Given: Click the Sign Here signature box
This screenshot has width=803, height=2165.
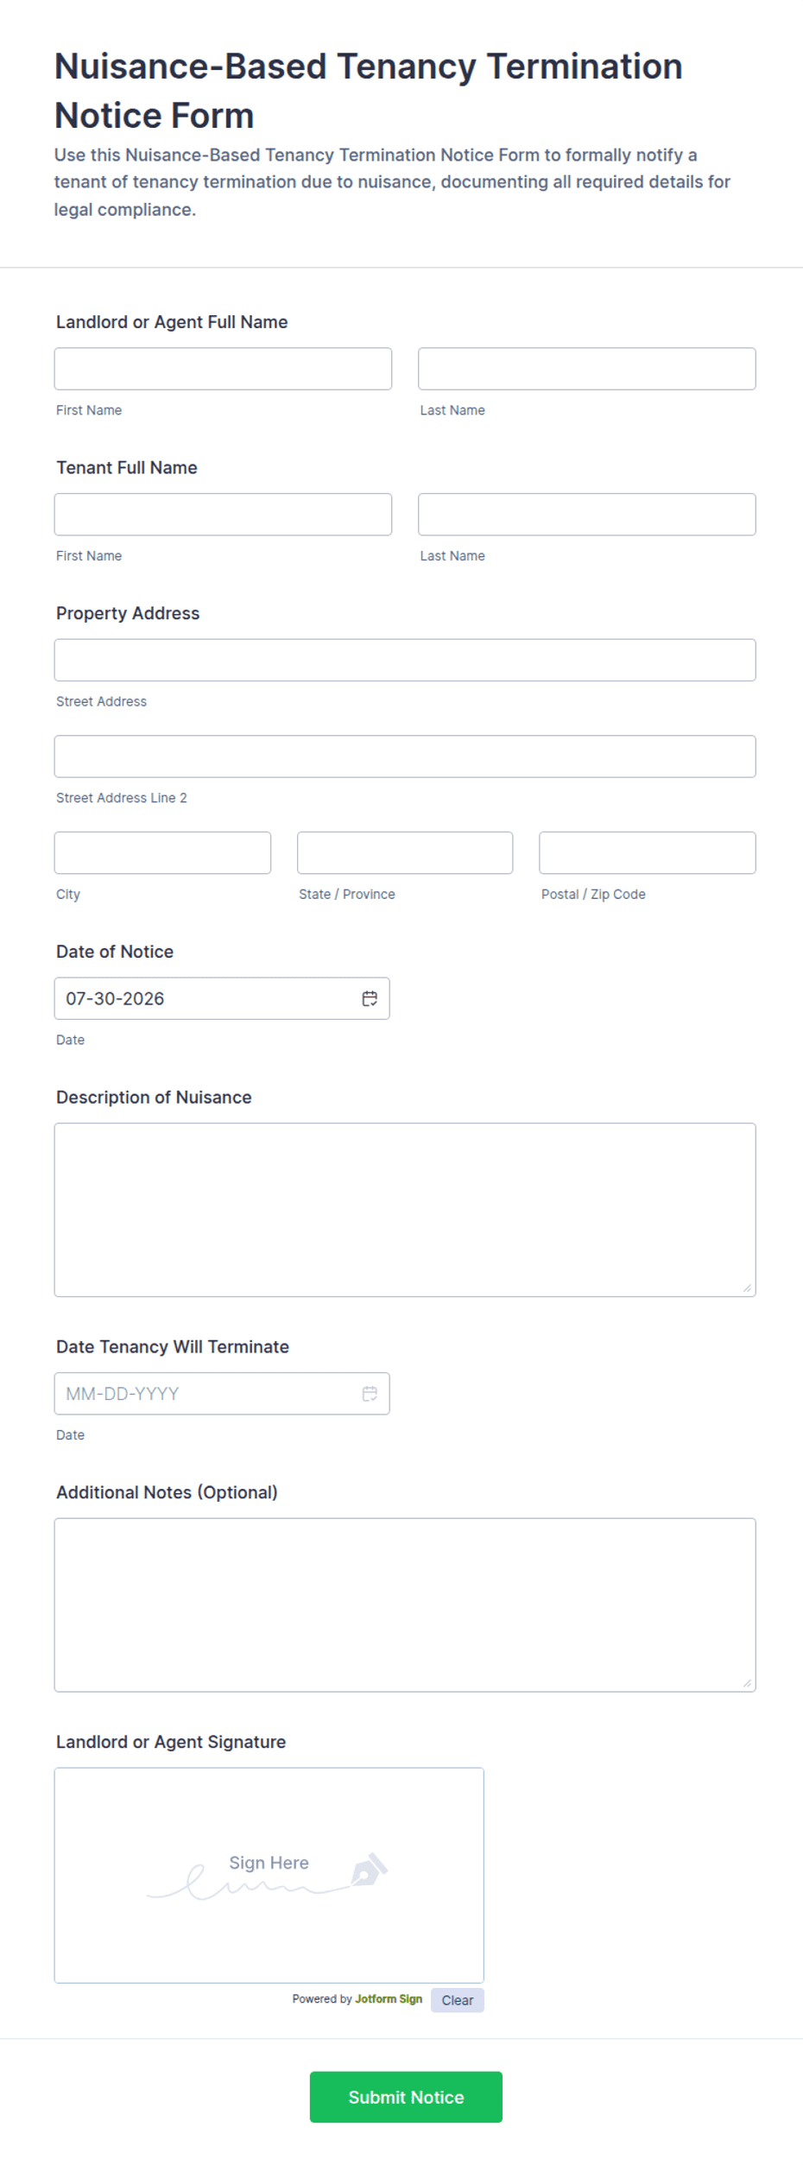Looking at the screenshot, I should coord(269,1876).
